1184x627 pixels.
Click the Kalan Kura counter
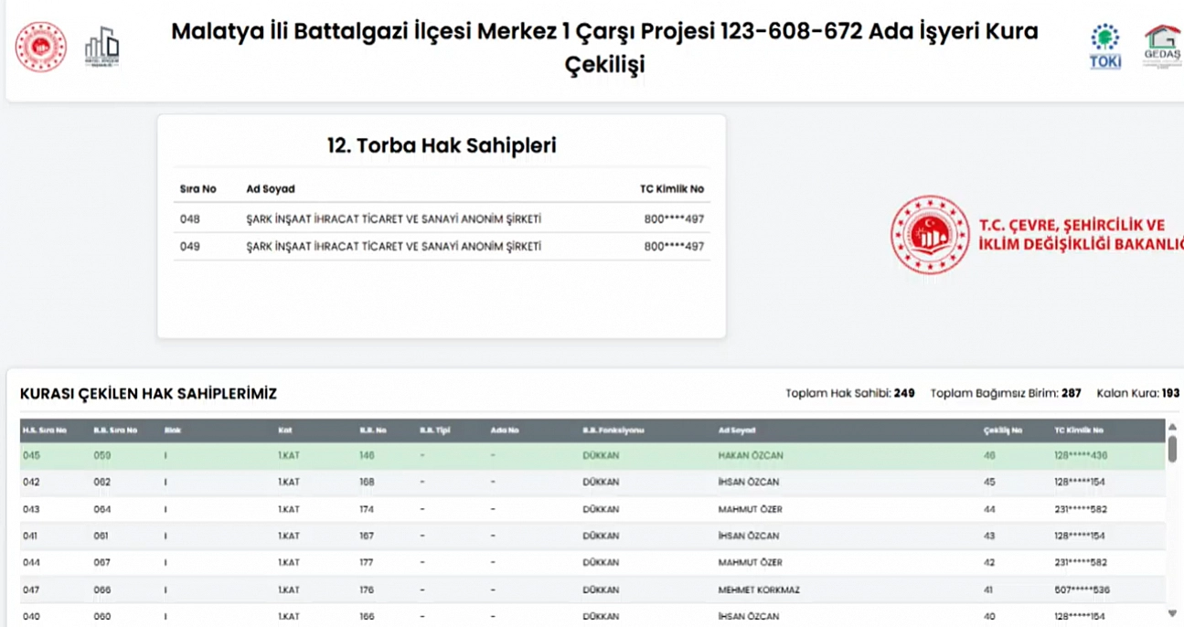[1137, 393]
